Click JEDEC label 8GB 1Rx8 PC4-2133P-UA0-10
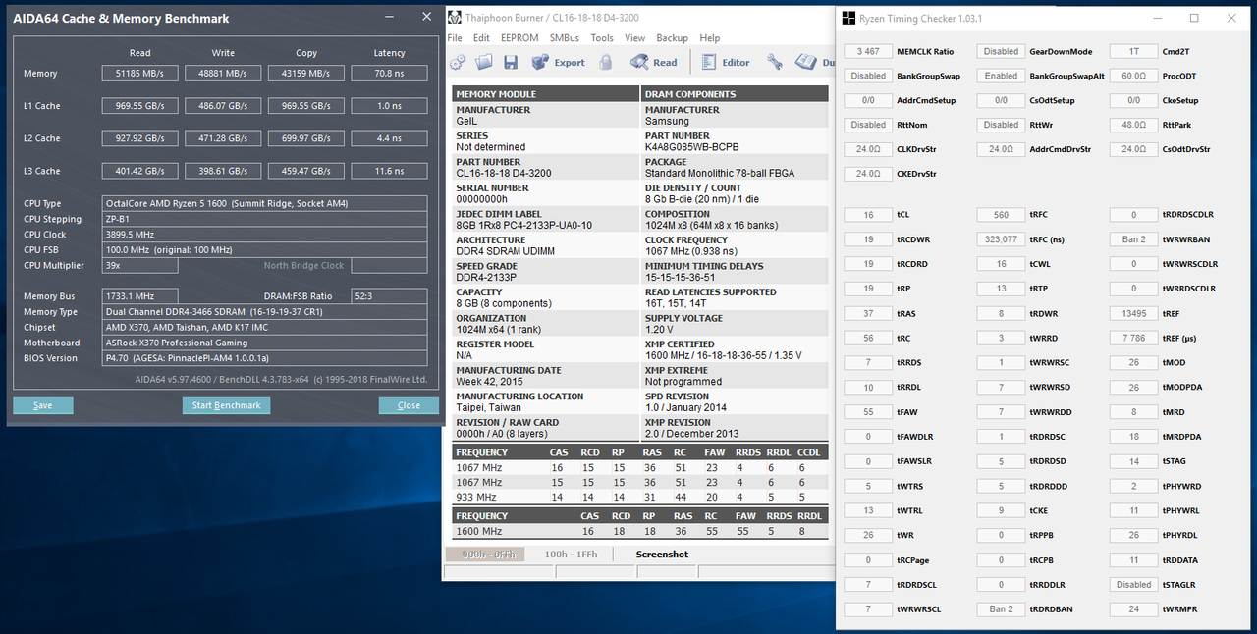Screen dimensions: 1257x634 [523, 225]
